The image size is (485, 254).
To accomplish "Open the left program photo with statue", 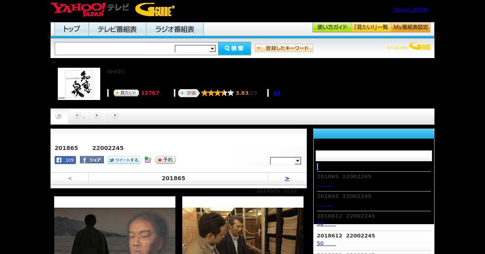I will pyautogui.click(x=115, y=231).
